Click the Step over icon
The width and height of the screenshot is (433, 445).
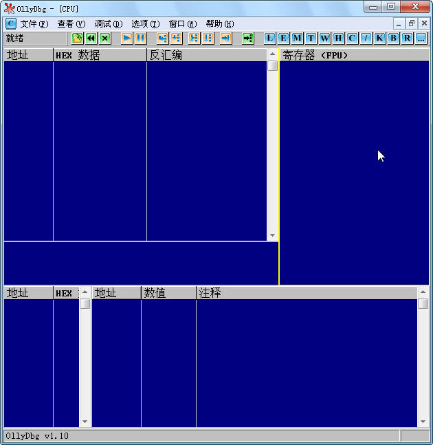point(177,38)
